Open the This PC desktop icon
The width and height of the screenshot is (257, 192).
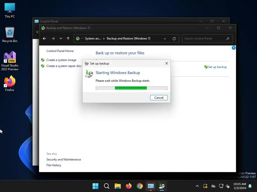click(10, 10)
